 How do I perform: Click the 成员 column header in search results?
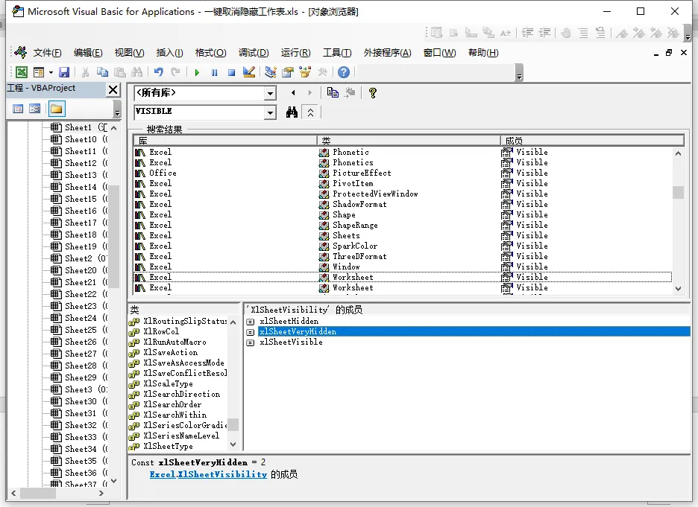click(592, 141)
